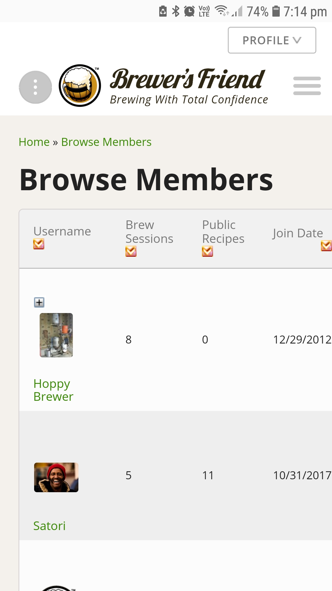View Hoppy Brewer's avatar thumbnail
The image size is (332, 591).
click(56, 335)
